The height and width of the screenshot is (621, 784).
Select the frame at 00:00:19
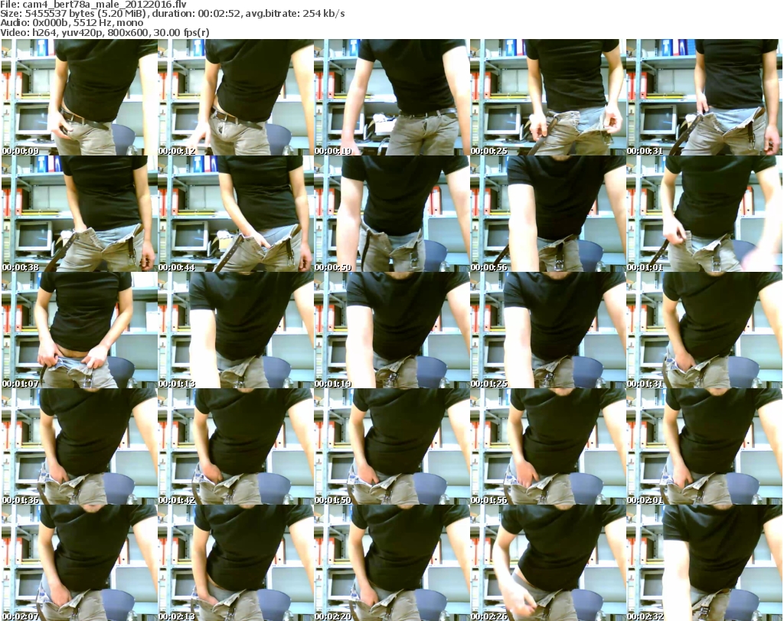(x=391, y=97)
